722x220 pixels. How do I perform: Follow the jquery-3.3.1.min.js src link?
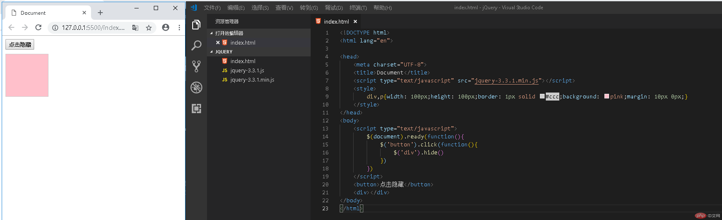(x=506, y=81)
